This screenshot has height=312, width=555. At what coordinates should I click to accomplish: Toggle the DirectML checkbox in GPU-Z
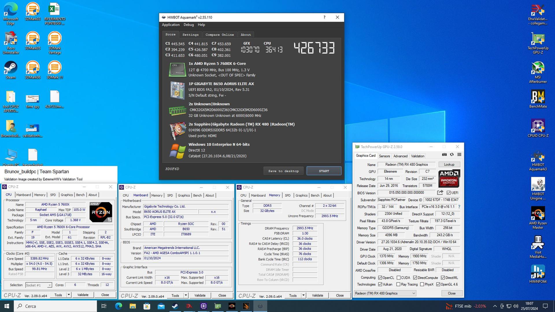pos(443,278)
